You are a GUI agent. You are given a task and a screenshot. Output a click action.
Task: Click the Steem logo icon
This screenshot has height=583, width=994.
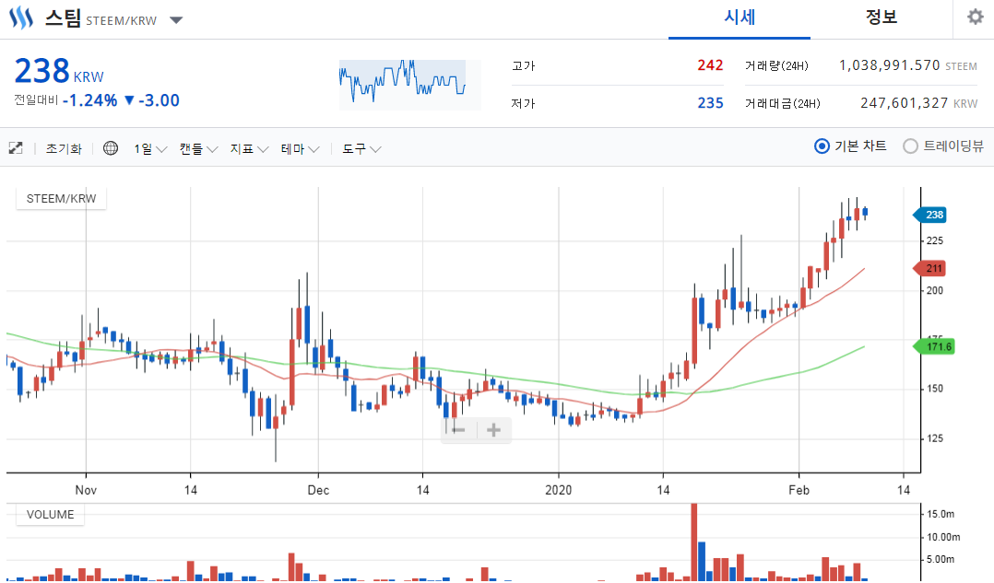21,17
